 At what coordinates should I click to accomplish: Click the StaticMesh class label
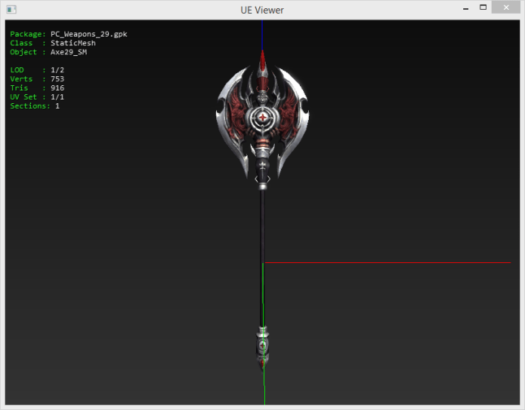[x=73, y=43]
